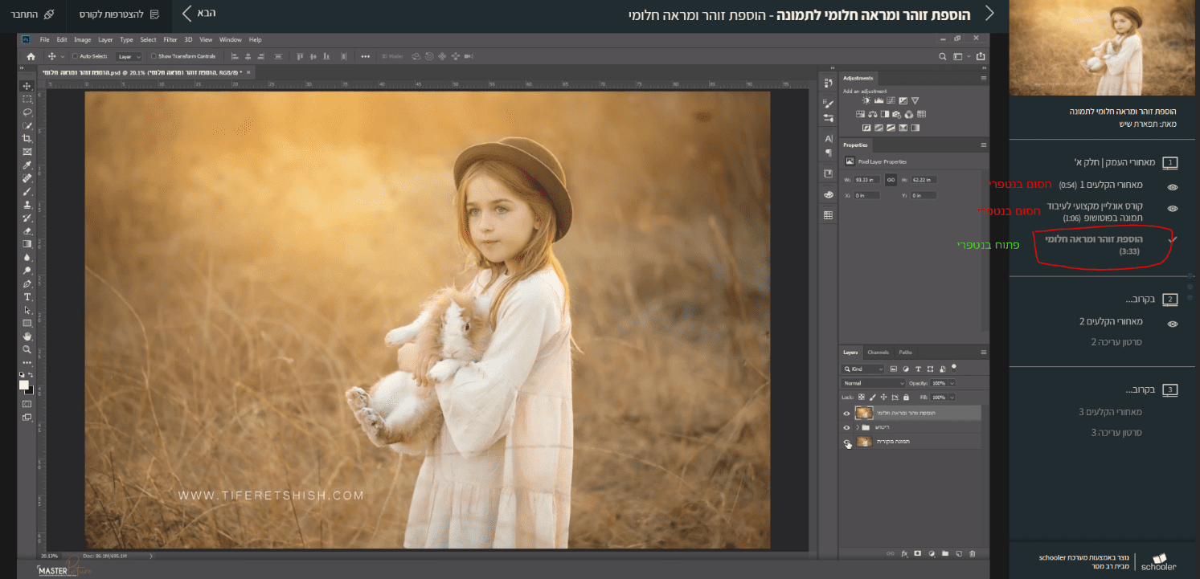Open the Normal blend mode dropdown

(873, 383)
